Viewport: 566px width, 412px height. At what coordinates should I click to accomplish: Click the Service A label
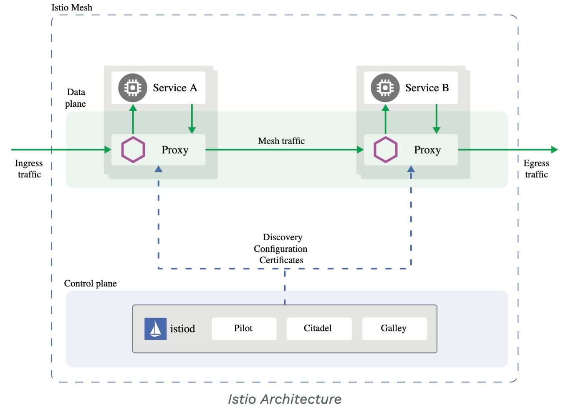[x=175, y=88]
